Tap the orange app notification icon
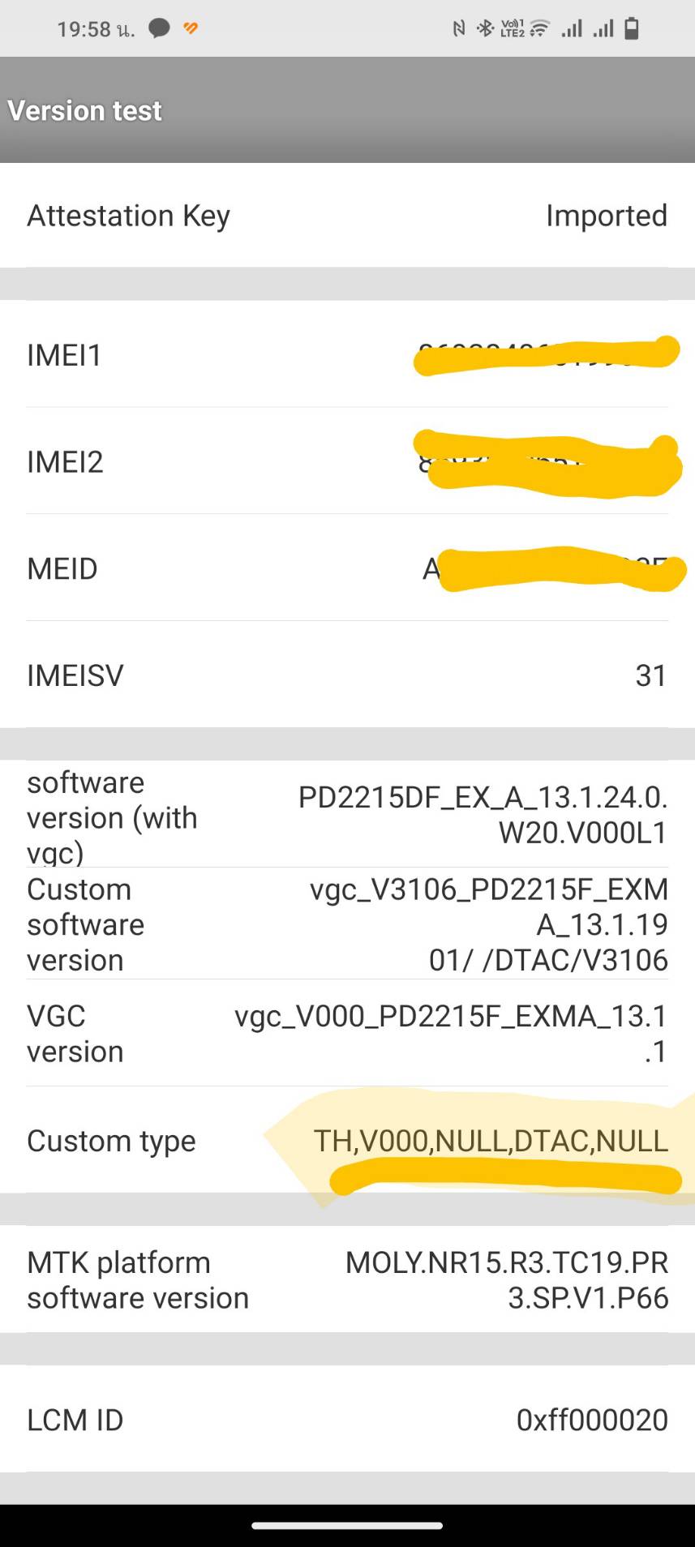695x1547 pixels. click(x=191, y=29)
